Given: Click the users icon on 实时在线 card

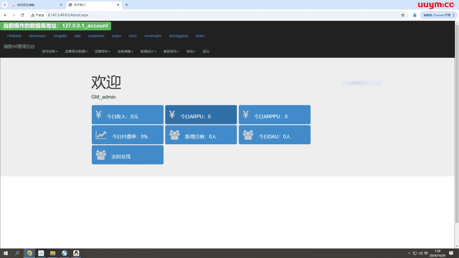Looking at the screenshot, I should click(x=101, y=155).
